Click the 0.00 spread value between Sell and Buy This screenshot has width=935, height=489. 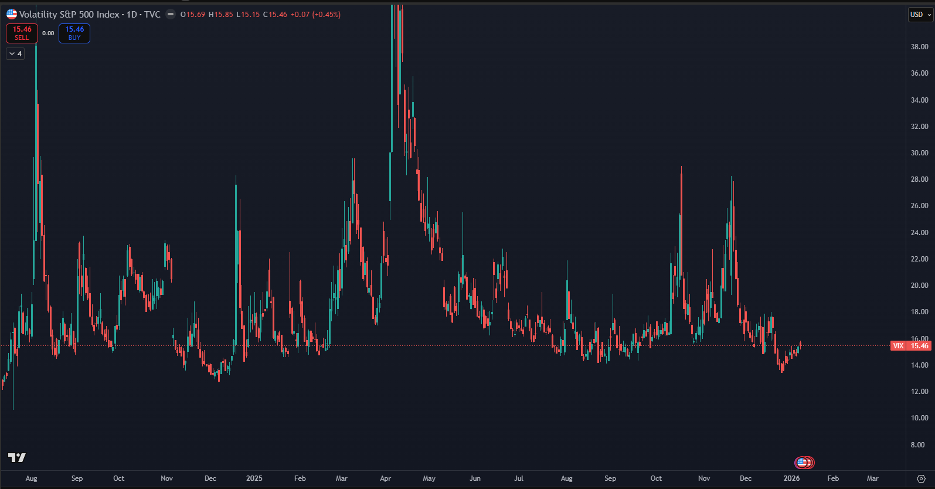48,33
